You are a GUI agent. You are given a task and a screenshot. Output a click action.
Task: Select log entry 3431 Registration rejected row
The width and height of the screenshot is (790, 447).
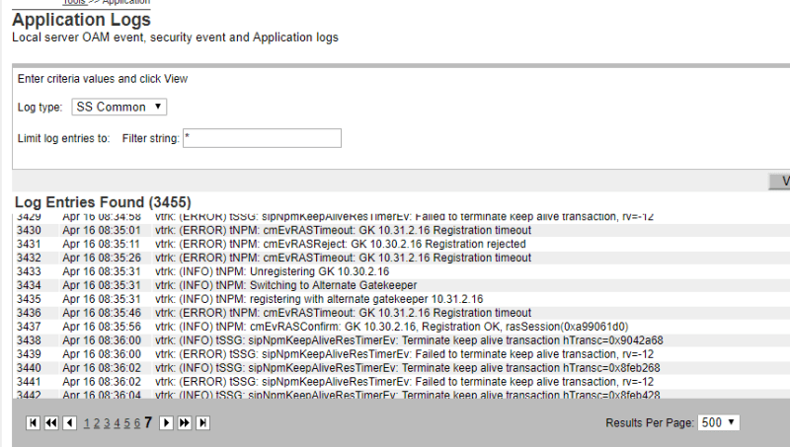point(401,244)
